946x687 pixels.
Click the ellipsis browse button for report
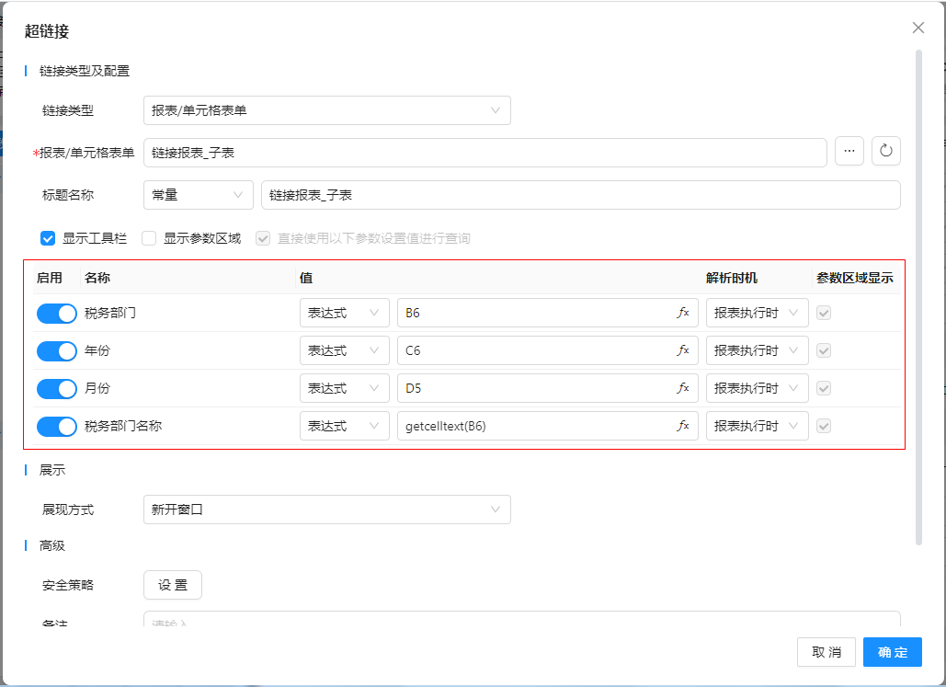849,152
